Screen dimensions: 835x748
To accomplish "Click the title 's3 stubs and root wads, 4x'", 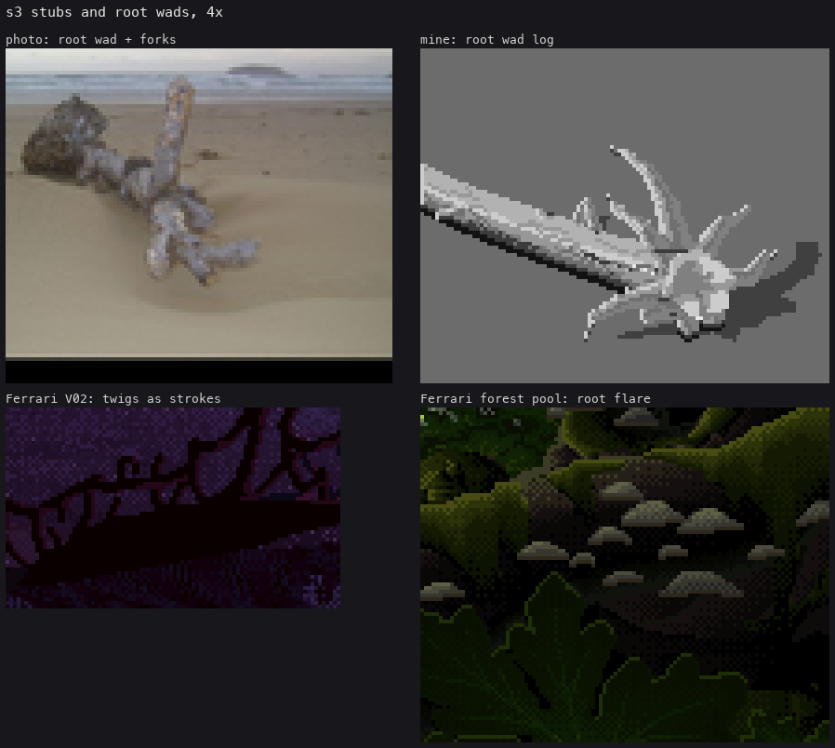I will (x=114, y=12).
